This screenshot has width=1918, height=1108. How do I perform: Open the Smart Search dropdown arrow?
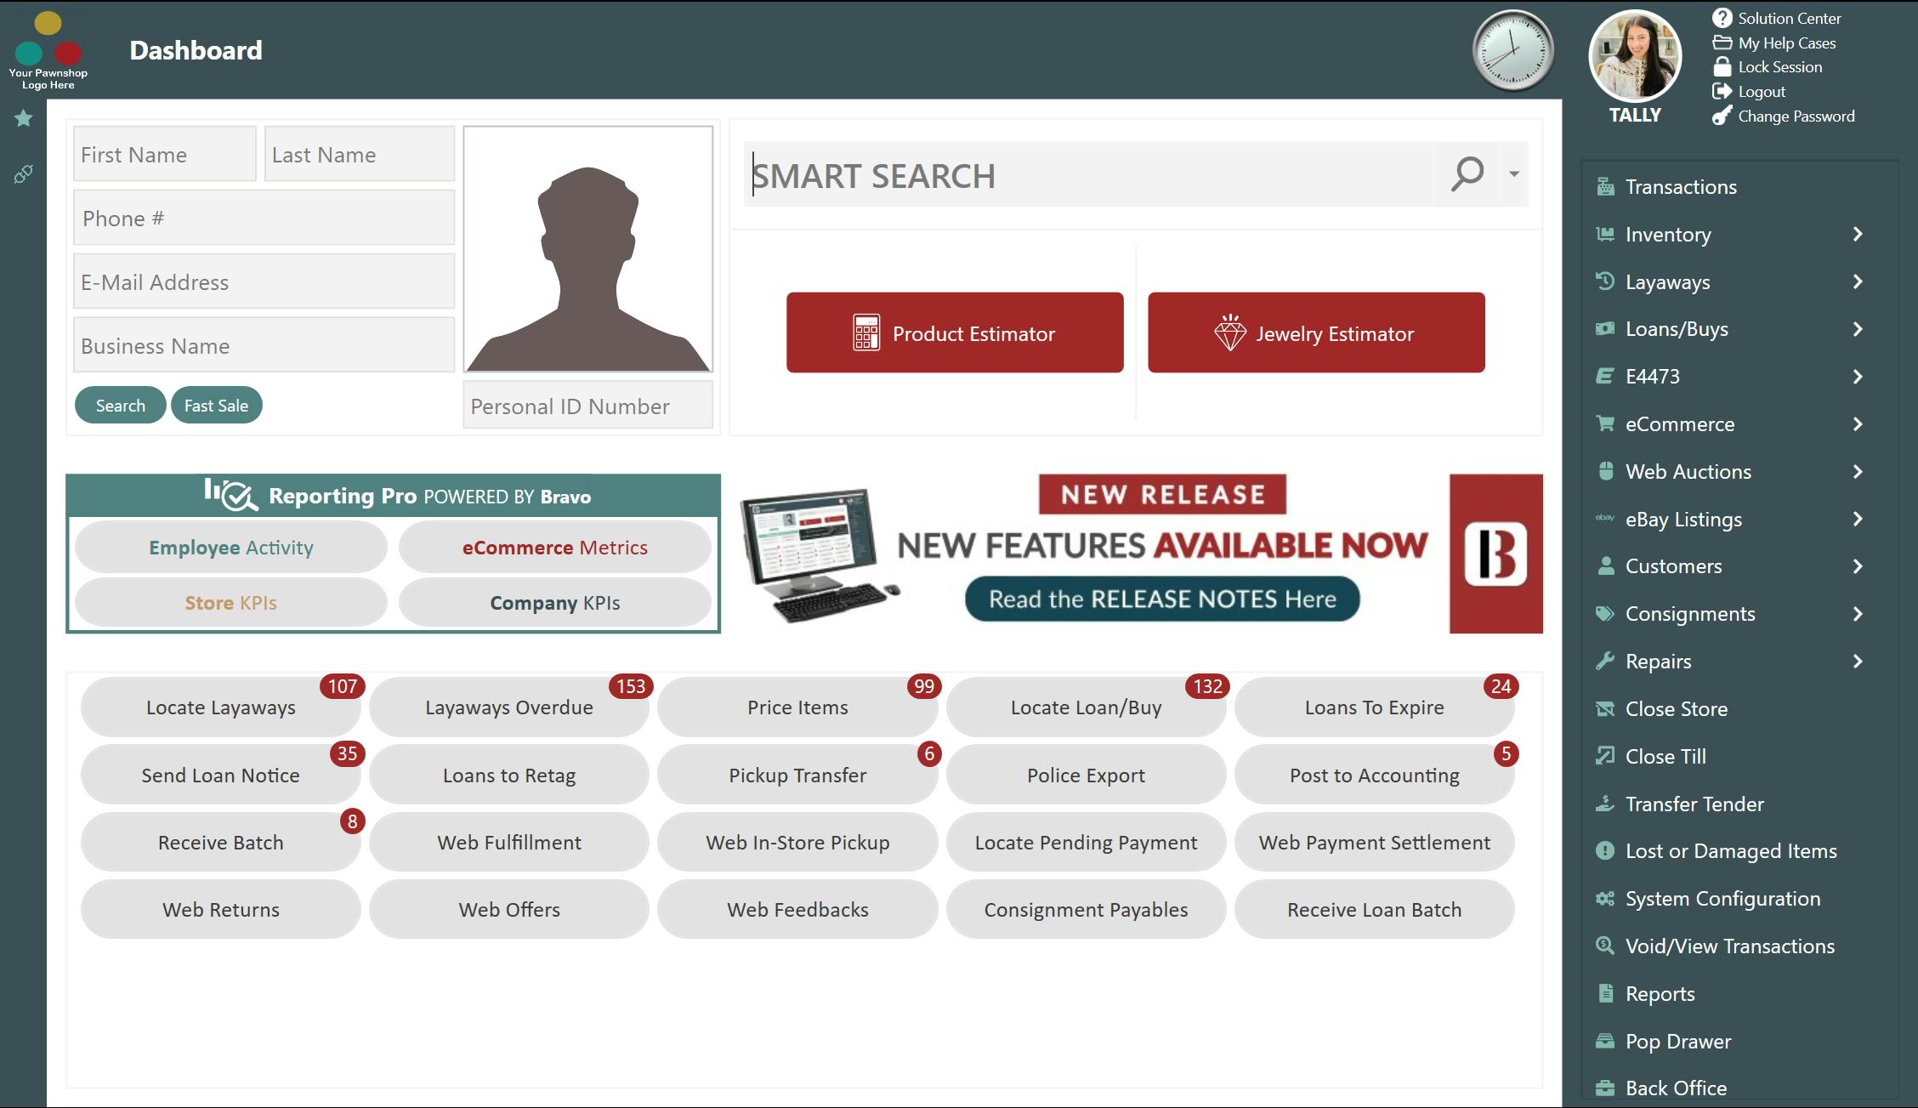[x=1514, y=174]
